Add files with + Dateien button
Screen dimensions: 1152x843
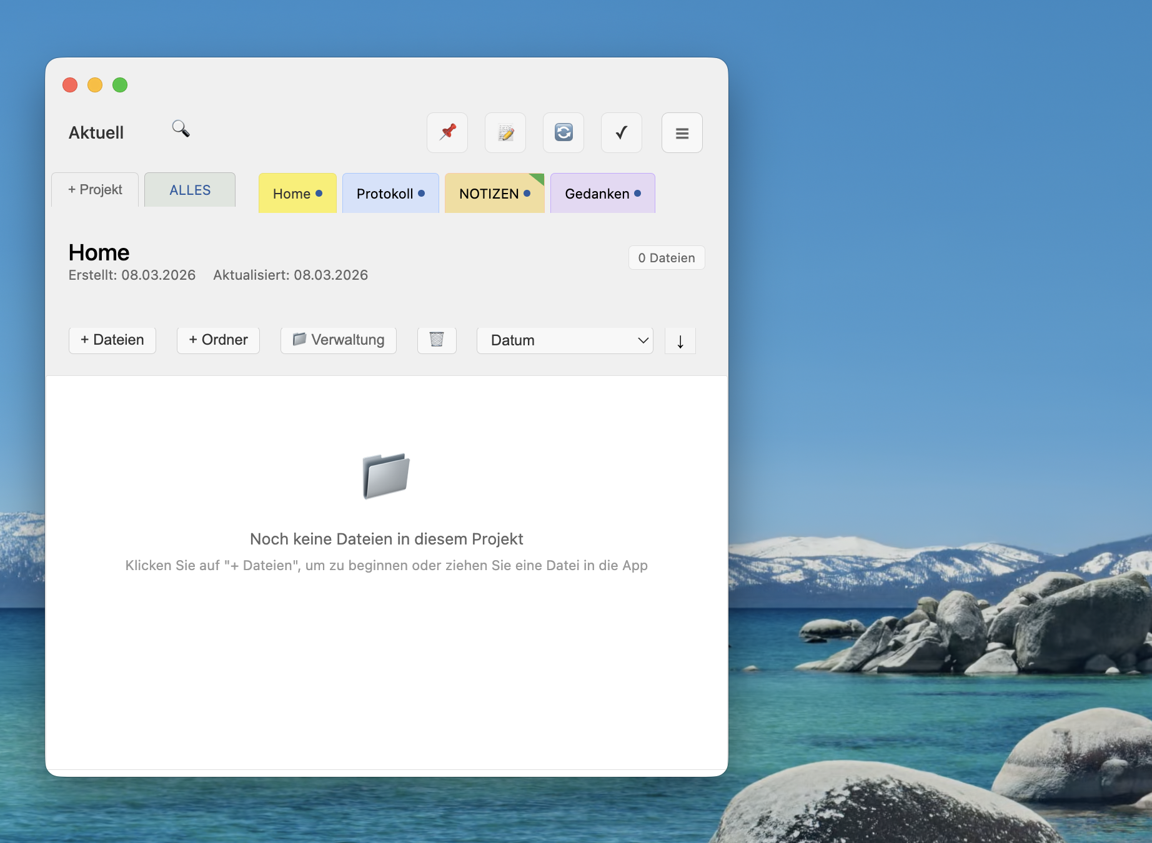(x=112, y=340)
